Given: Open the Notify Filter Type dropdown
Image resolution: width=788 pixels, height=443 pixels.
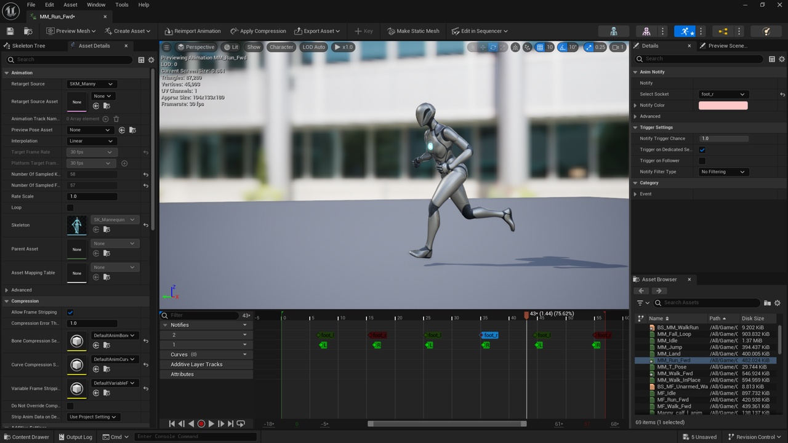Looking at the screenshot, I should (723, 172).
